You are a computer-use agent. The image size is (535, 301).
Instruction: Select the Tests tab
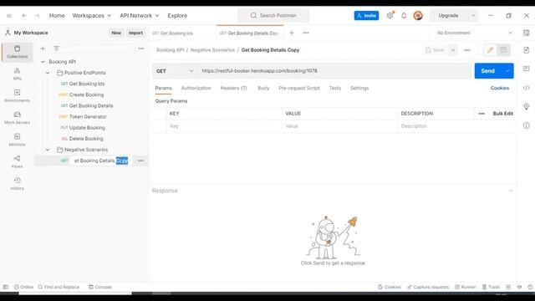[x=334, y=88]
